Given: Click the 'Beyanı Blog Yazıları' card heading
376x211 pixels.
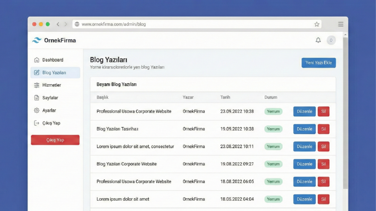Looking at the screenshot, I should point(117,85).
